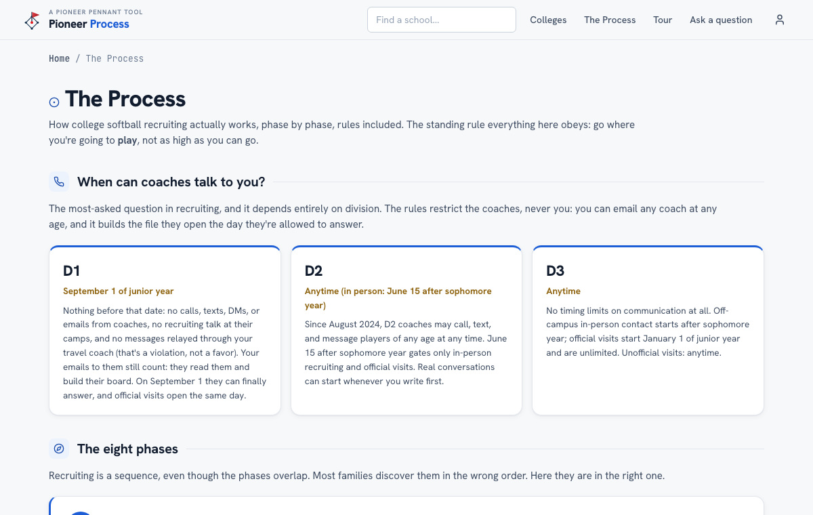This screenshot has height=515, width=813.
Task: Click the September 1 of junior year label
Action: [x=119, y=291]
